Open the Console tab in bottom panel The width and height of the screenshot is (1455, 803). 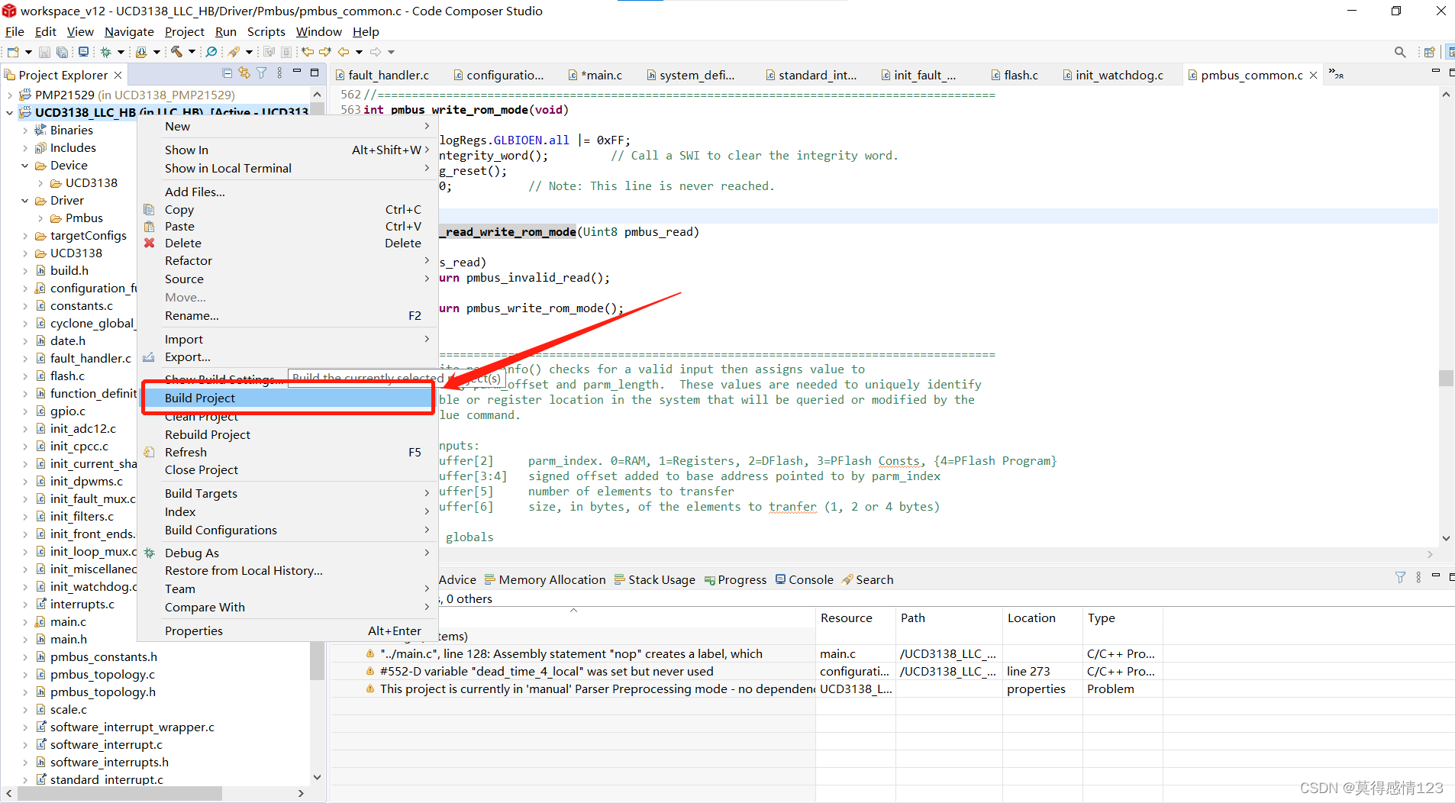pos(804,579)
